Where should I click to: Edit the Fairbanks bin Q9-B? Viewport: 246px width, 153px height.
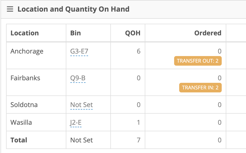point(78,78)
